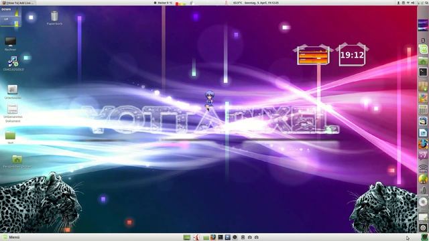Open the green home folder dock icon
The width and height of the screenshot is (429, 241).
[x=423, y=61]
